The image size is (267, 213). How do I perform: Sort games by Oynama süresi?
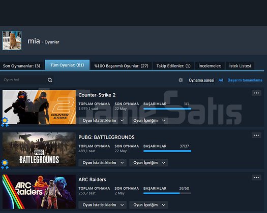pos(201,80)
